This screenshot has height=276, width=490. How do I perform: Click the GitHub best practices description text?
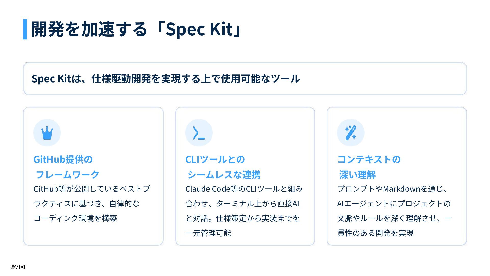[92, 203]
